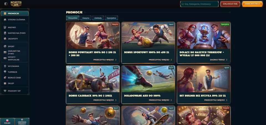Click the Zaloguj się button

click(x=230, y=4)
